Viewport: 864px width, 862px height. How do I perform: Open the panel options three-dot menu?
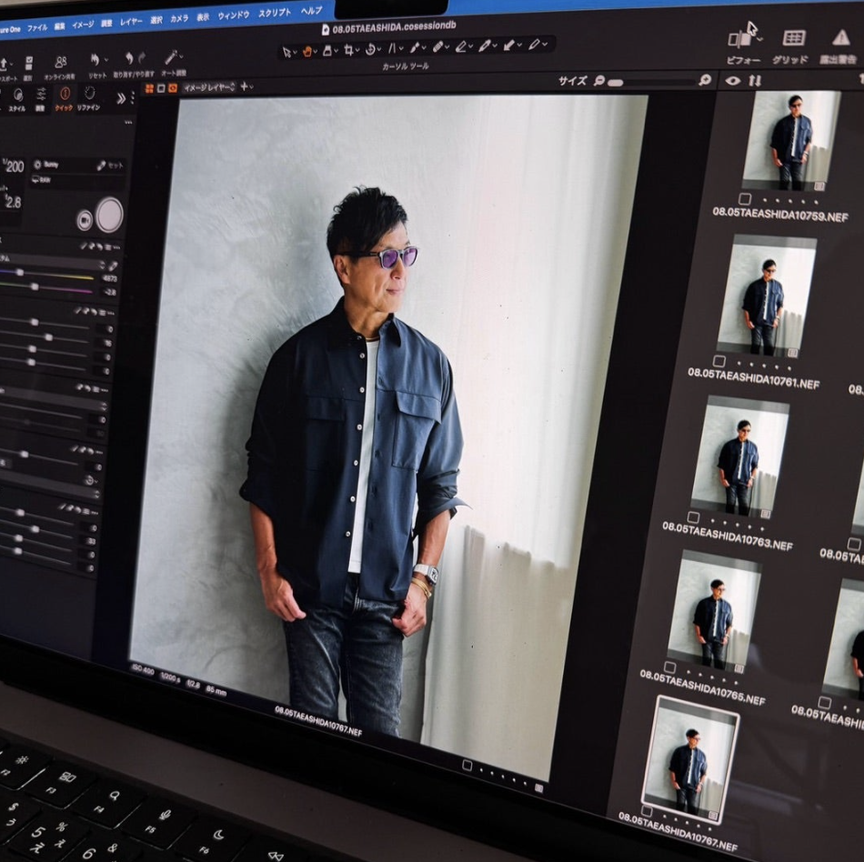(x=128, y=123)
